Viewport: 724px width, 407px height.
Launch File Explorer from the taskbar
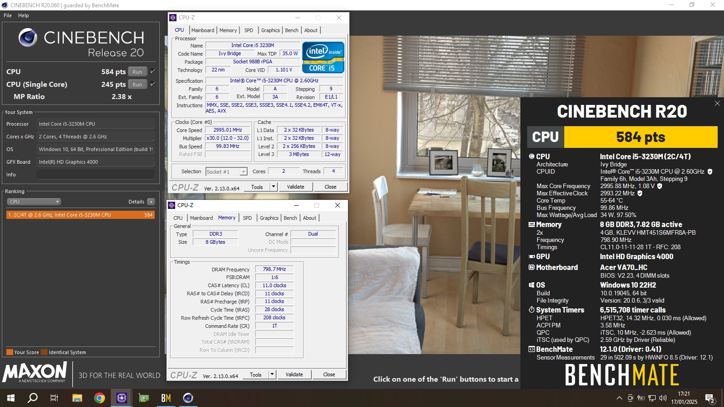pos(77,398)
